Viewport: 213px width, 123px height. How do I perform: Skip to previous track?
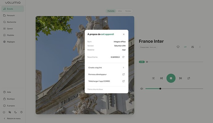(161, 78)
